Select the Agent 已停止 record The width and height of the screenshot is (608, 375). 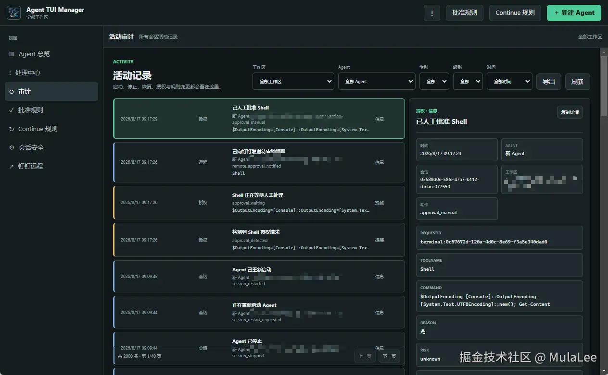coord(259,348)
